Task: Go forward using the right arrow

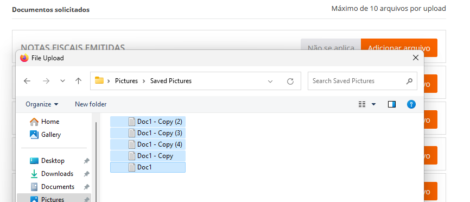Action: [x=46, y=81]
